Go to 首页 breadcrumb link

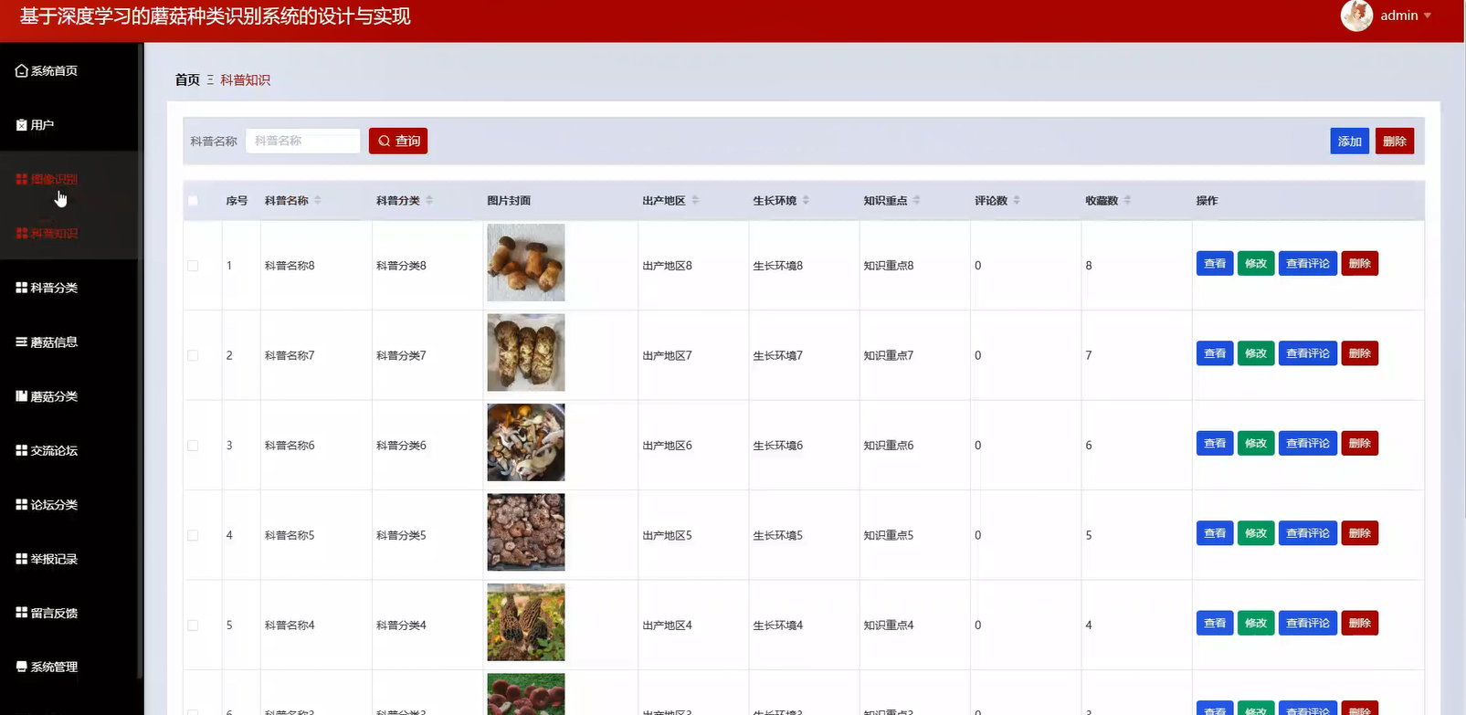coord(187,80)
